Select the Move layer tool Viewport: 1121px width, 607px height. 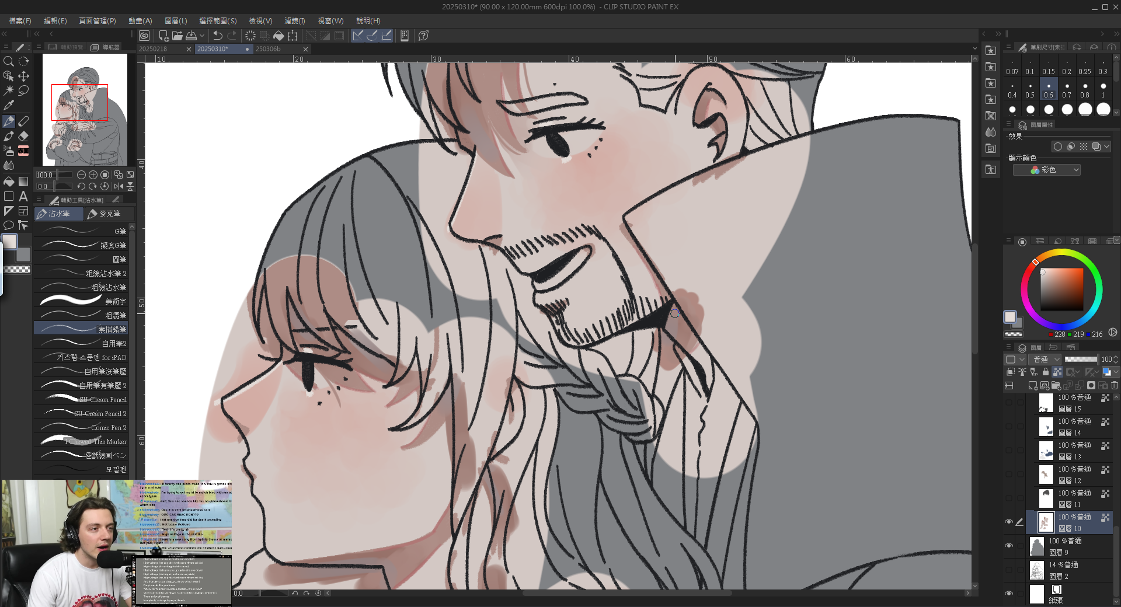pyautogui.click(x=23, y=76)
